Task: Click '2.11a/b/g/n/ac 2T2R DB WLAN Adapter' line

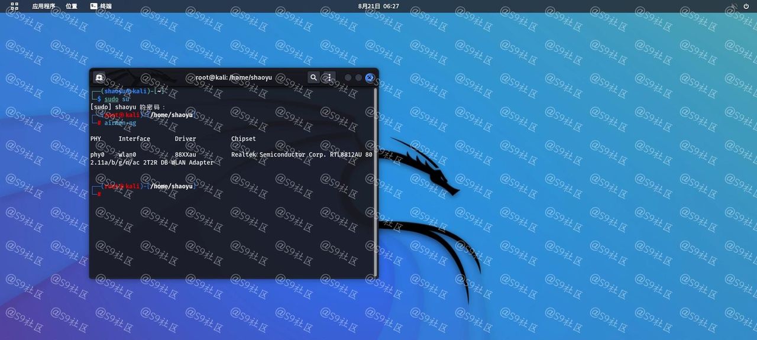Action: 152,163
